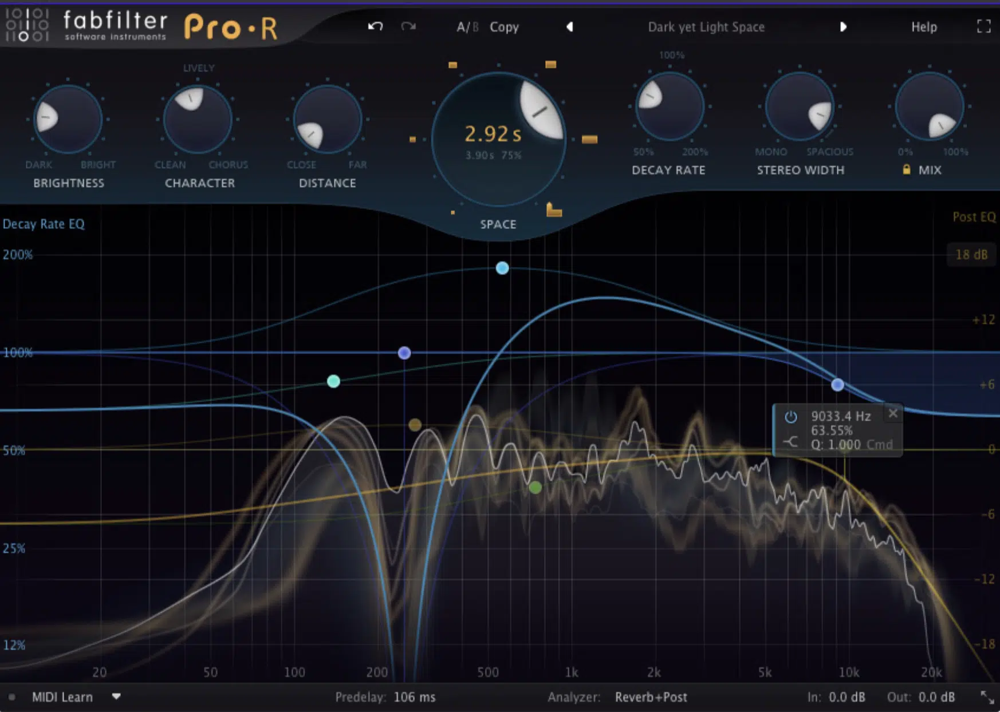Click the undo arrow icon
Image resolution: width=1000 pixels, height=712 pixels.
[x=375, y=26]
